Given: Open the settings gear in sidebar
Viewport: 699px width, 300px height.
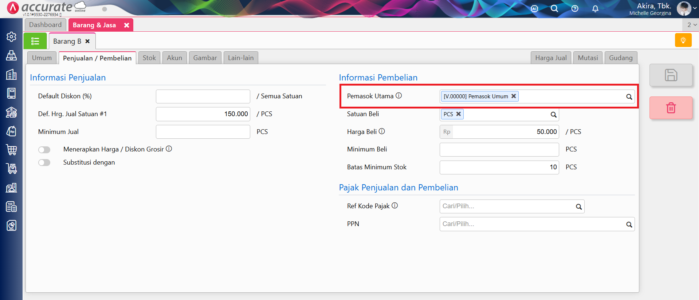Looking at the screenshot, I should tap(11, 37).
